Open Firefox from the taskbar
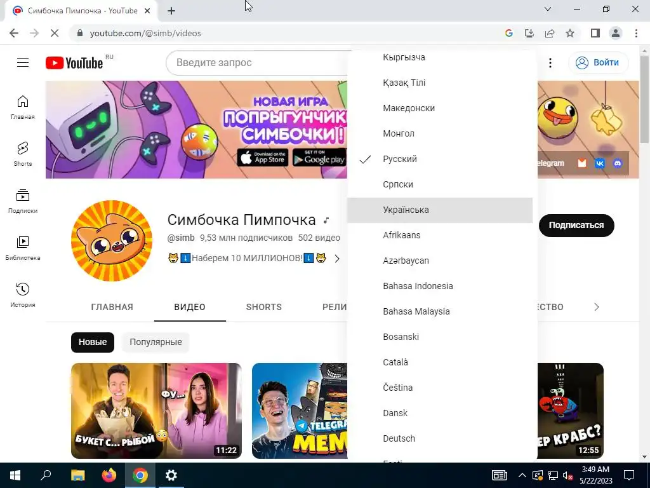The width and height of the screenshot is (650, 488). pos(109,475)
